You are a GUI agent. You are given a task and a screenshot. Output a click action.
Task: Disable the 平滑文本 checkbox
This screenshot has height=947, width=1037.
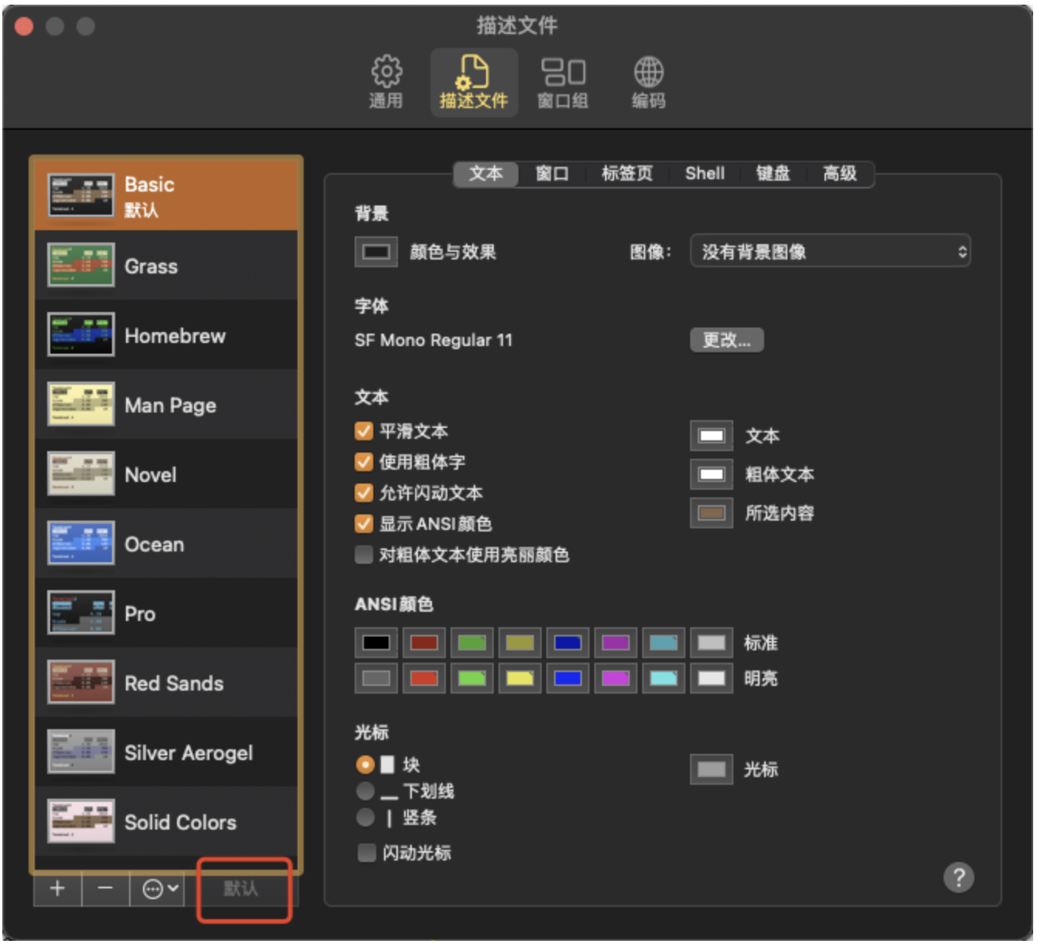[x=364, y=431]
